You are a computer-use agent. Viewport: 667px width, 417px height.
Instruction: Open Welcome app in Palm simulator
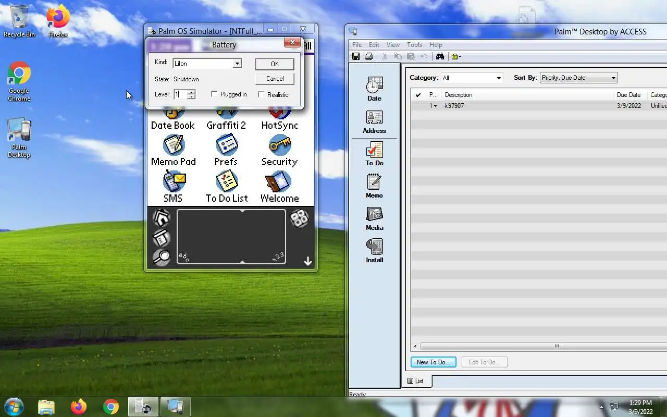click(x=279, y=187)
